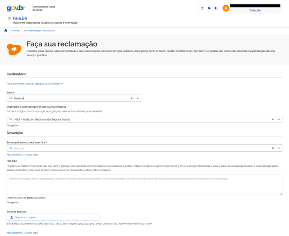
Task: Clear the Federal selection in Esfera
Action: 131,98
